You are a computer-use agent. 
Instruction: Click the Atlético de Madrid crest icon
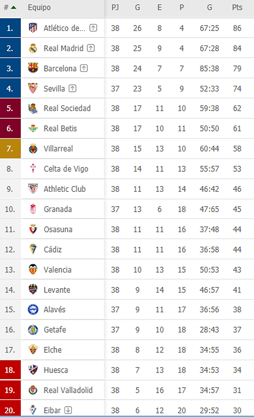[x=33, y=28]
